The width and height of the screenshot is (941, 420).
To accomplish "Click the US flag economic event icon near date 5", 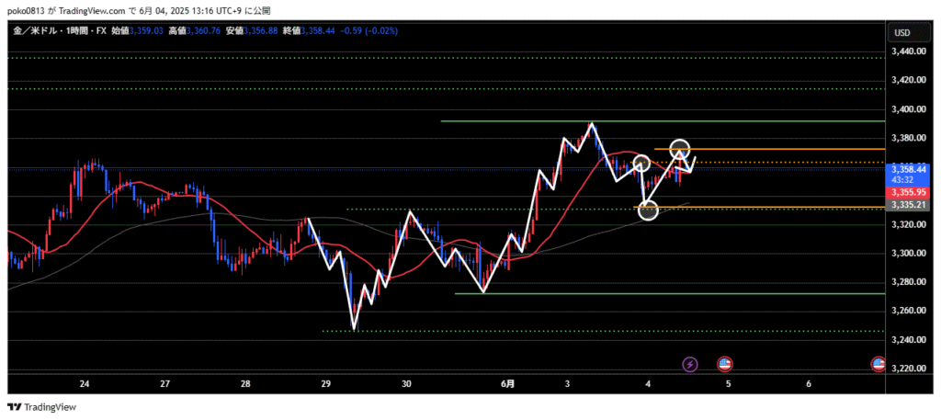I will 724,365.
